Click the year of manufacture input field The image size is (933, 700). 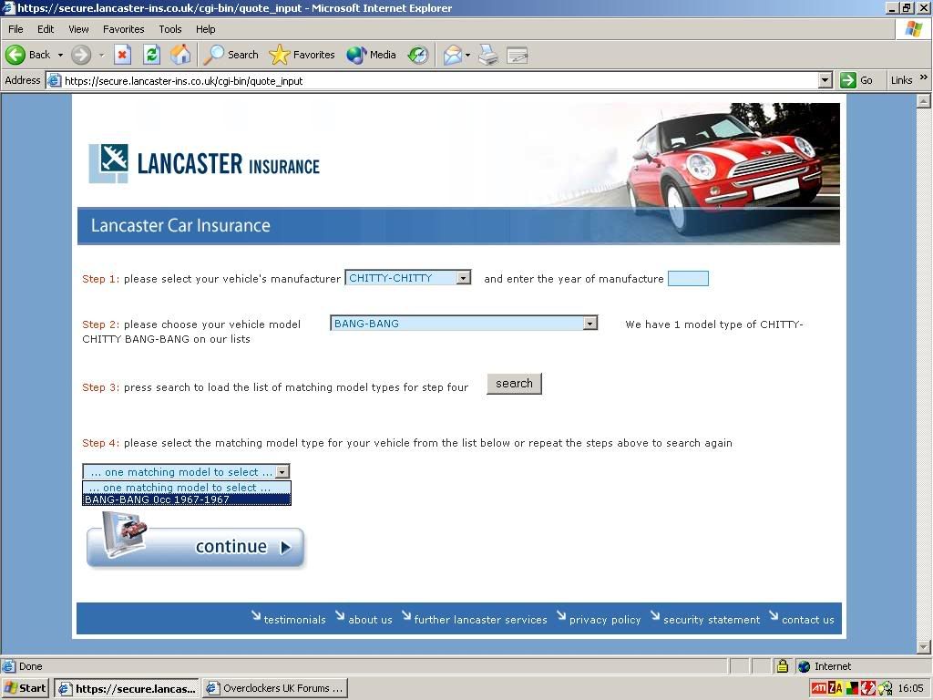688,278
